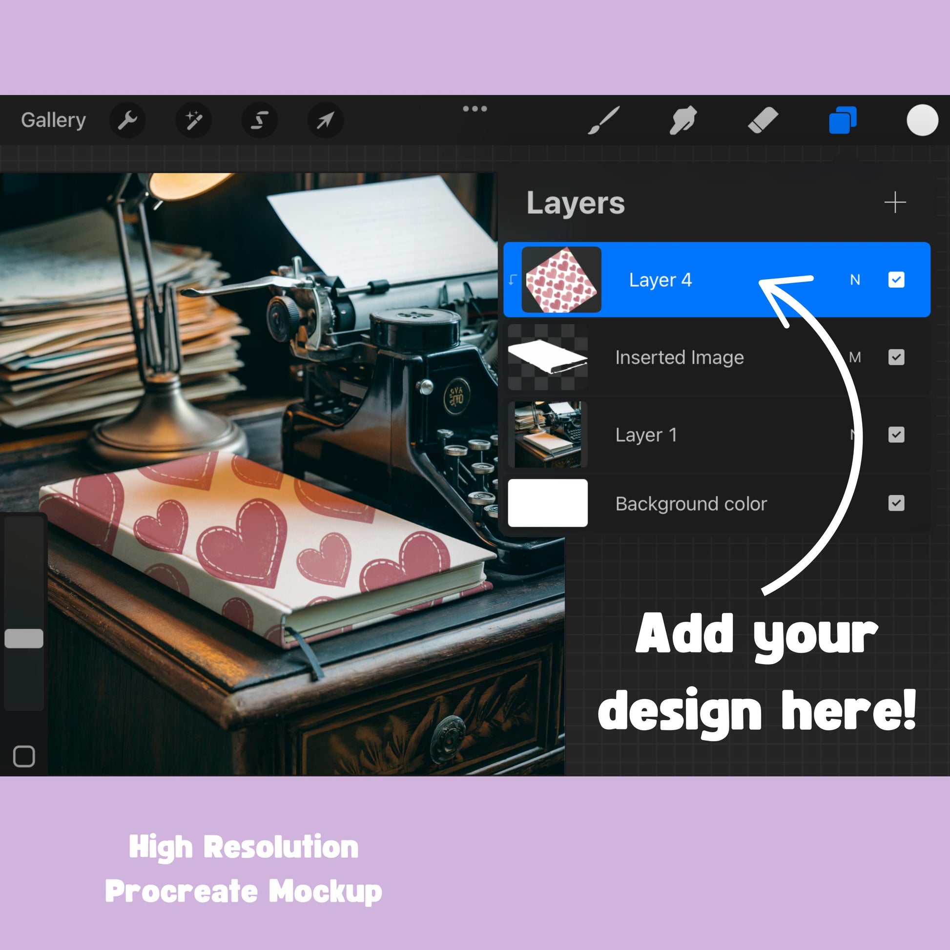Viewport: 950px width, 950px height.
Task: Return to the Gallery
Action: click(x=54, y=120)
